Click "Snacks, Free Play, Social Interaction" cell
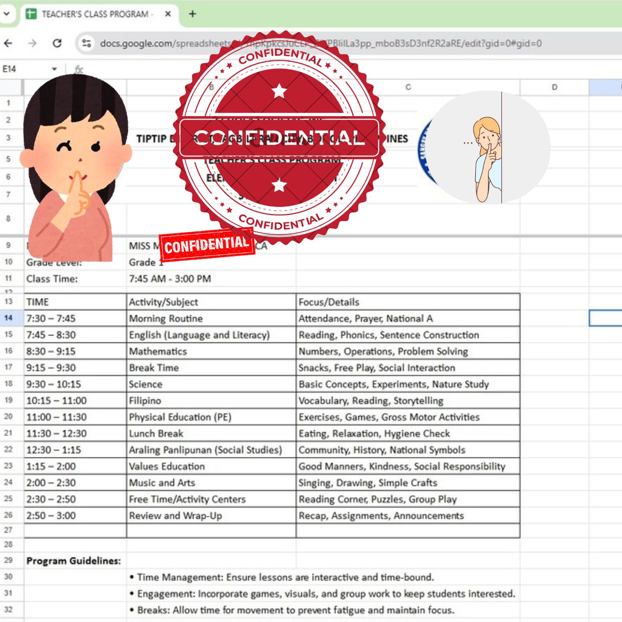The image size is (622, 622). (x=408, y=367)
